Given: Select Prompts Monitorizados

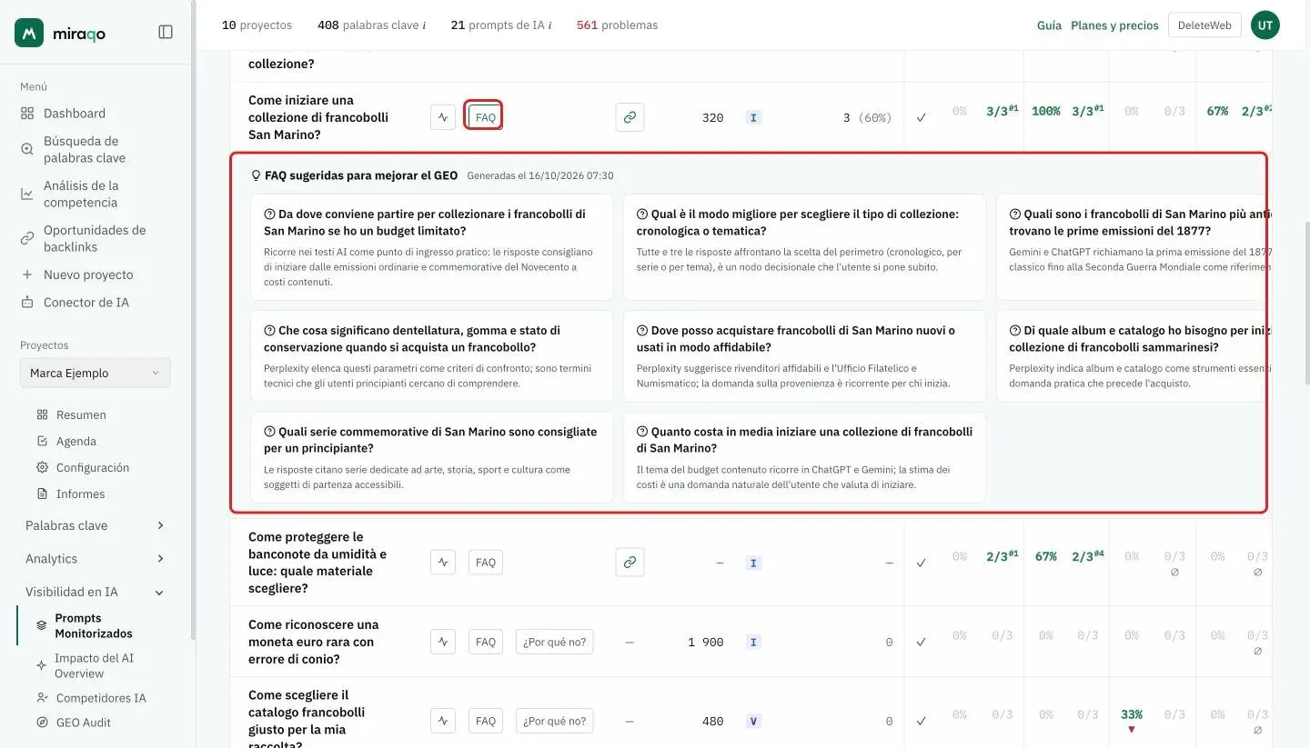Looking at the screenshot, I should coord(94,625).
